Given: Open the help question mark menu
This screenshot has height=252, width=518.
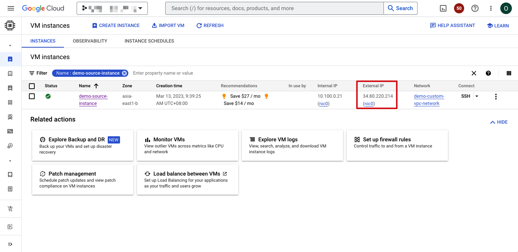Looking at the screenshot, I should pos(475,8).
